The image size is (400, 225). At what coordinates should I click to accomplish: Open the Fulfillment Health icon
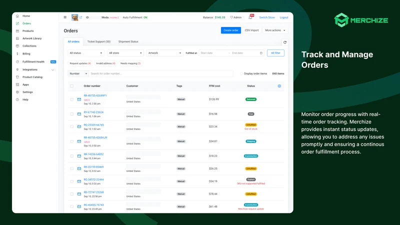(x=17, y=61)
